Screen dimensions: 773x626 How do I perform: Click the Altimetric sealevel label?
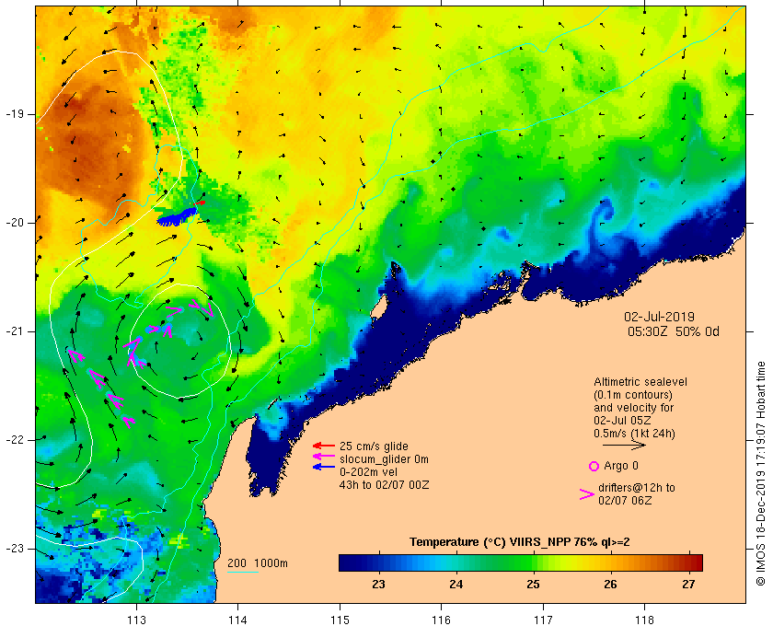(x=640, y=382)
